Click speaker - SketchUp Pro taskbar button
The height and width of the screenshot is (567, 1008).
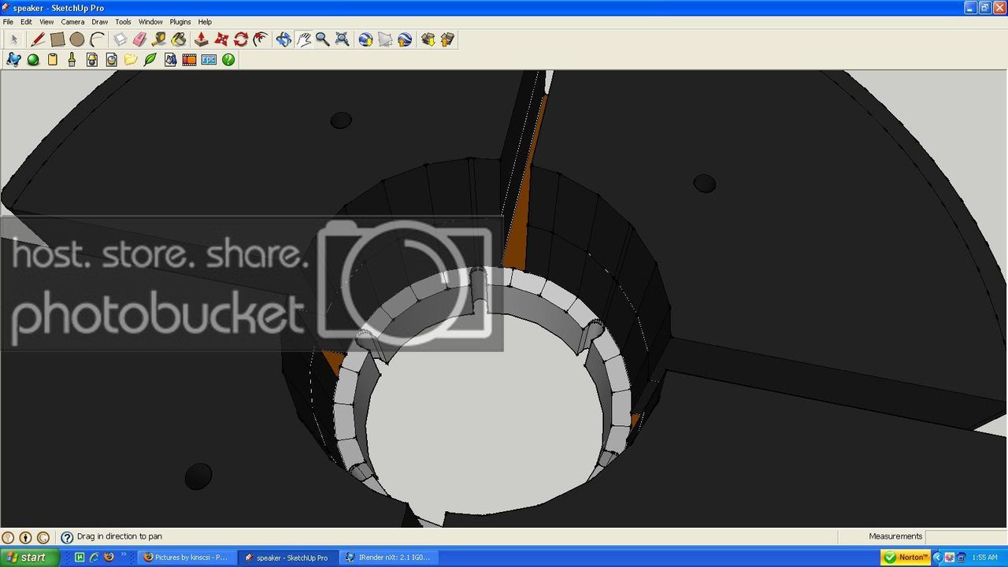click(x=287, y=558)
